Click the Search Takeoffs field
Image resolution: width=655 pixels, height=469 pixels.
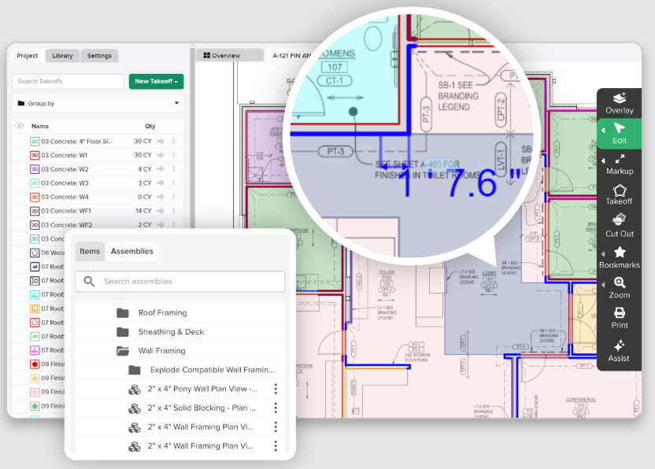point(68,81)
